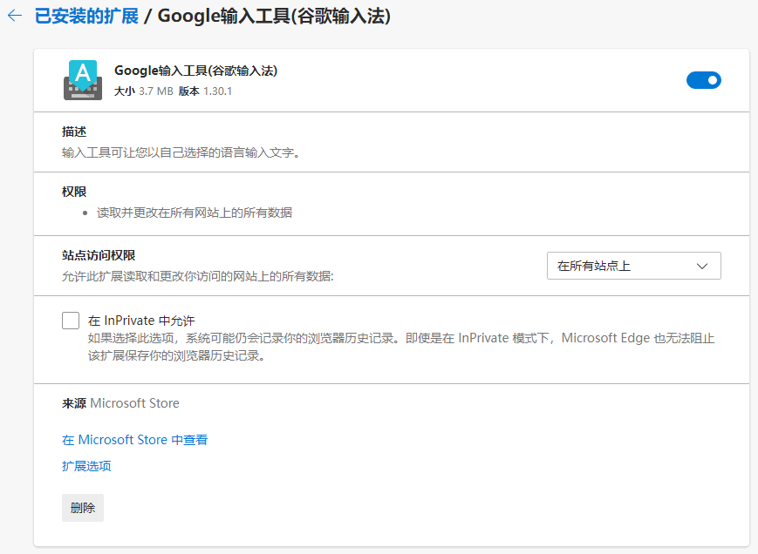Open 在 Microsoft Store 中查看 link

tap(135, 440)
